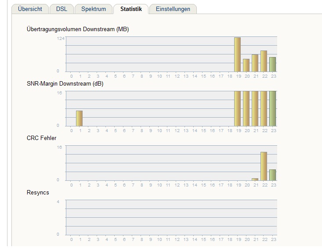The width and height of the screenshot is (322, 248).
Task: Click the Resyncs chart title
Action: [38, 192]
